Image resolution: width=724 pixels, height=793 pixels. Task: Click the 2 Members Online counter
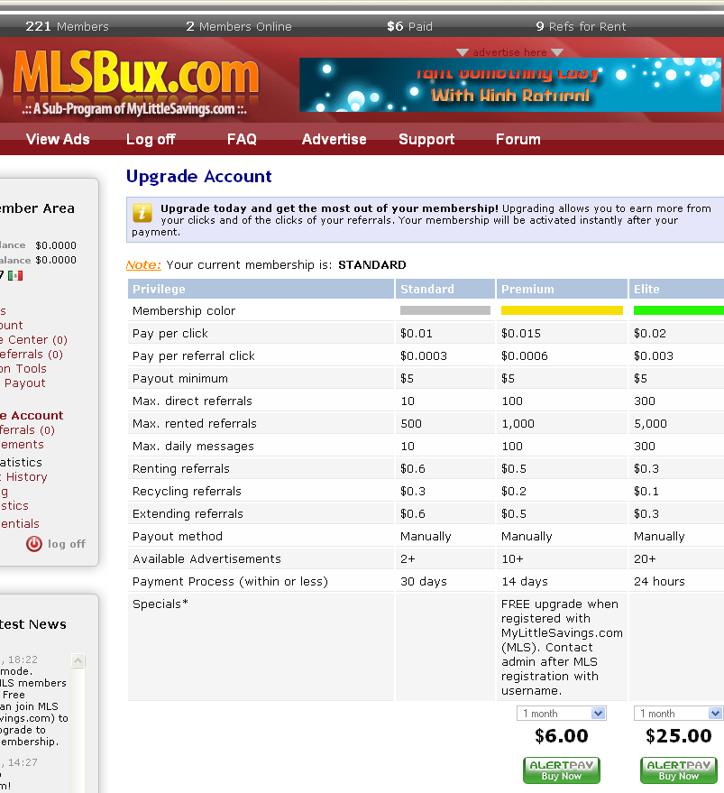pos(239,26)
